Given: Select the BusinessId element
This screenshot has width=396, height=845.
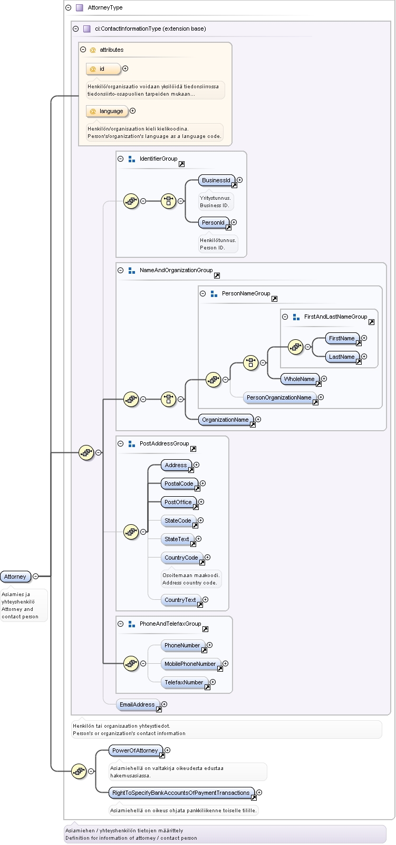Looking at the screenshot, I should pos(217,181).
